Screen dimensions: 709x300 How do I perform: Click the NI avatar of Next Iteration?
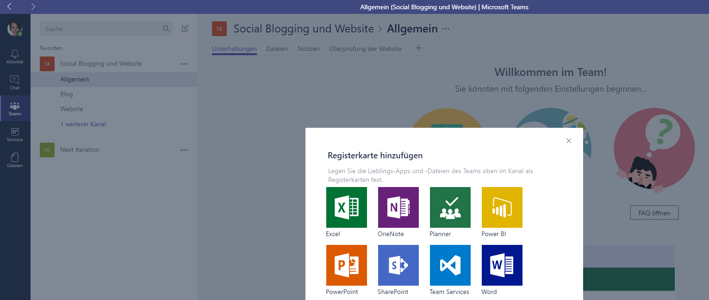[x=47, y=150]
